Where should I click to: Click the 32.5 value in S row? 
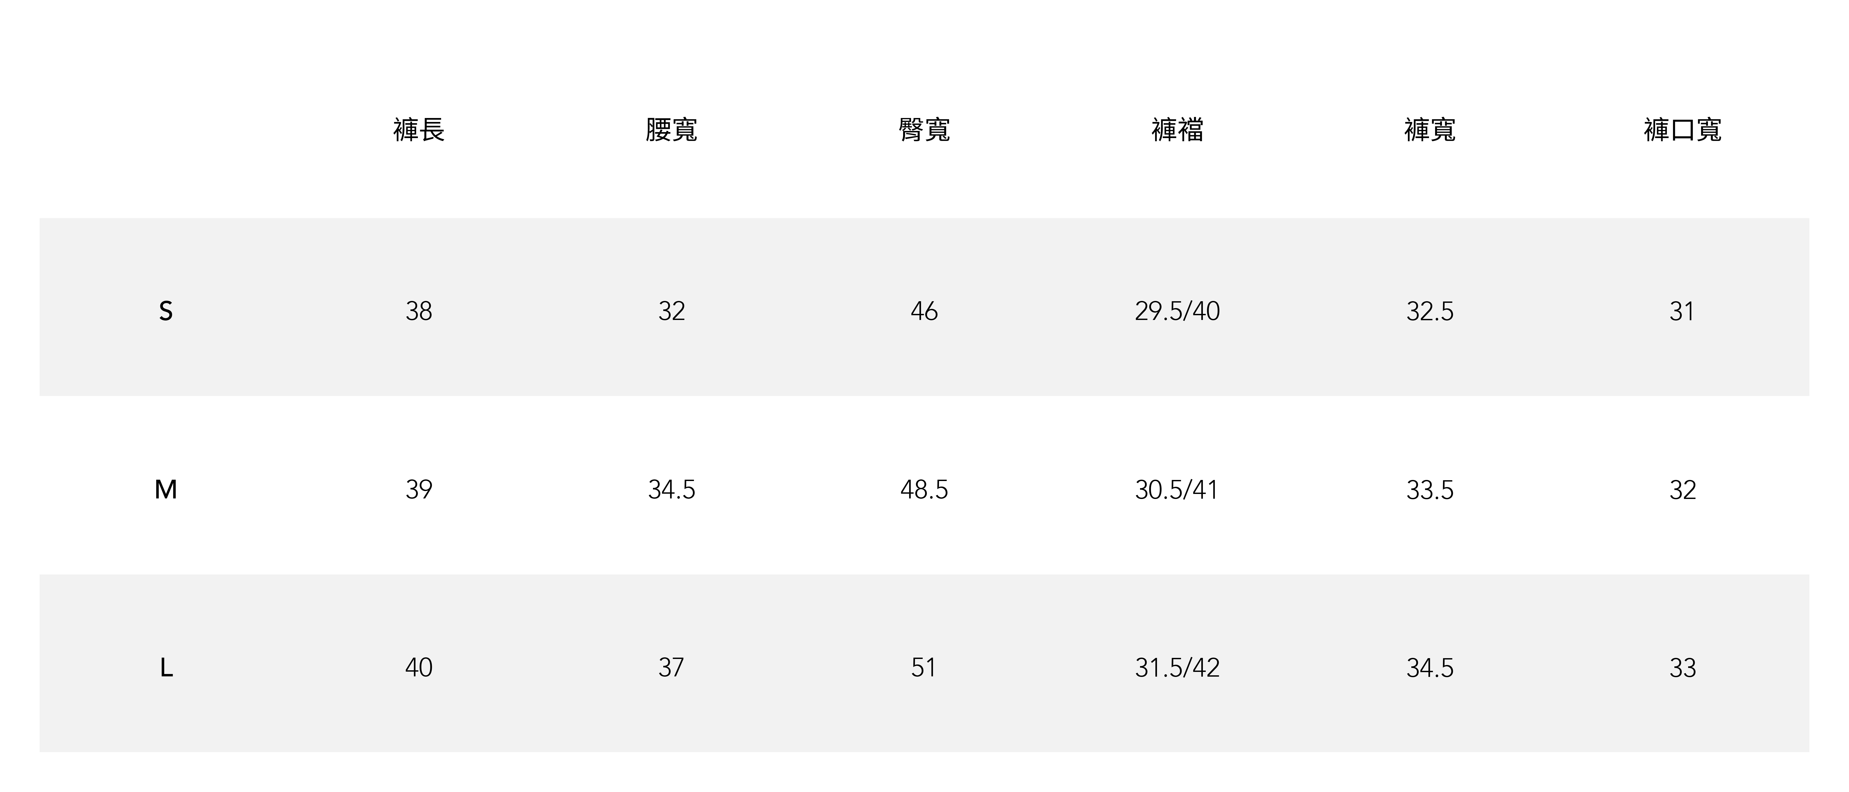[x=1430, y=311]
